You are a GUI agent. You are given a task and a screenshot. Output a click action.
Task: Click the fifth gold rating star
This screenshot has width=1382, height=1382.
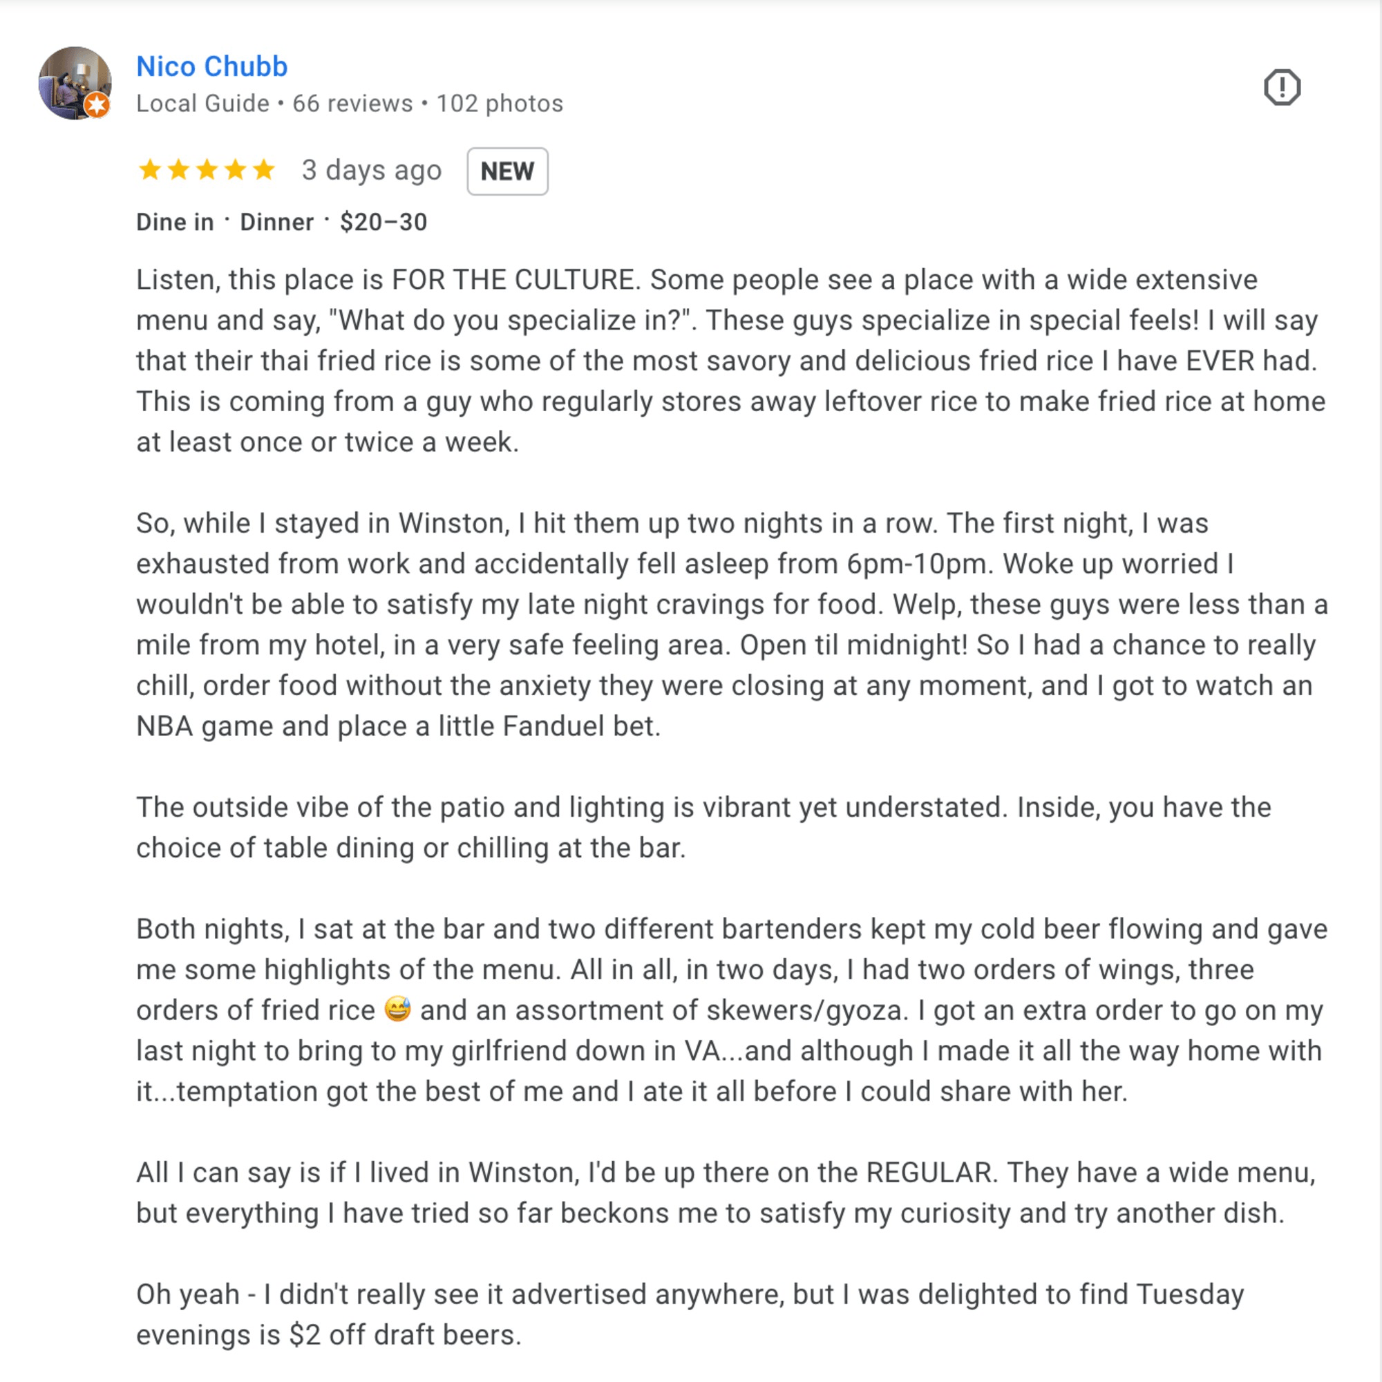point(264,170)
